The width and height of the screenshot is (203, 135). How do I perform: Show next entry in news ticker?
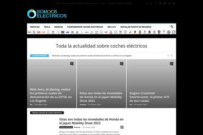tap(172, 56)
